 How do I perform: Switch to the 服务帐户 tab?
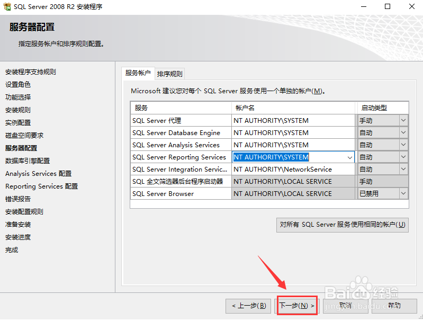click(138, 73)
